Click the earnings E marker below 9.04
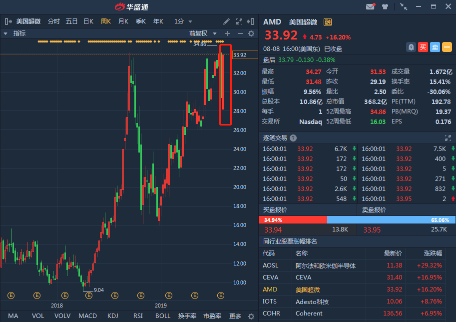The height and width of the screenshot is (322, 456). coord(89,295)
